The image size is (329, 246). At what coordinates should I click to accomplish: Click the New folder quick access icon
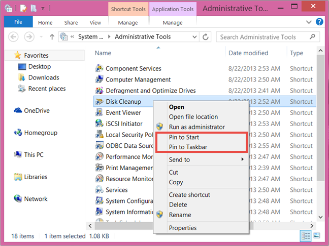click(x=34, y=9)
